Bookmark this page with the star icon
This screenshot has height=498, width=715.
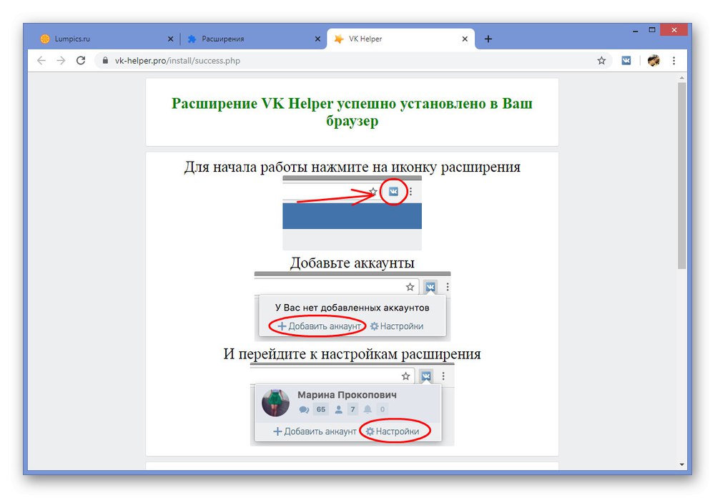click(x=601, y=61)
